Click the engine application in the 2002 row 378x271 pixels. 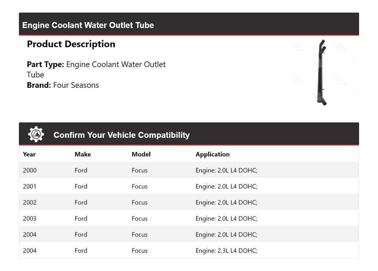226,203
